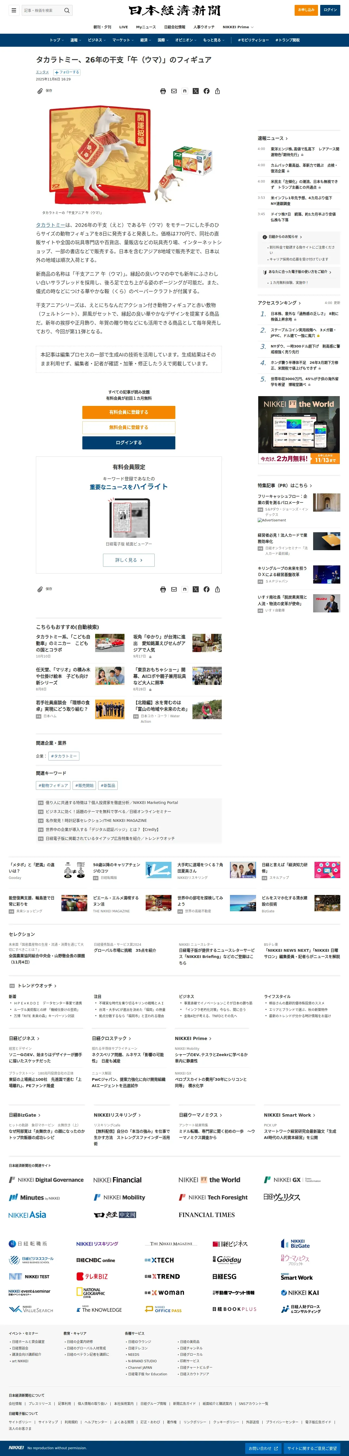Expand the オピニオン navigation dropdown

tap(186, 40)
